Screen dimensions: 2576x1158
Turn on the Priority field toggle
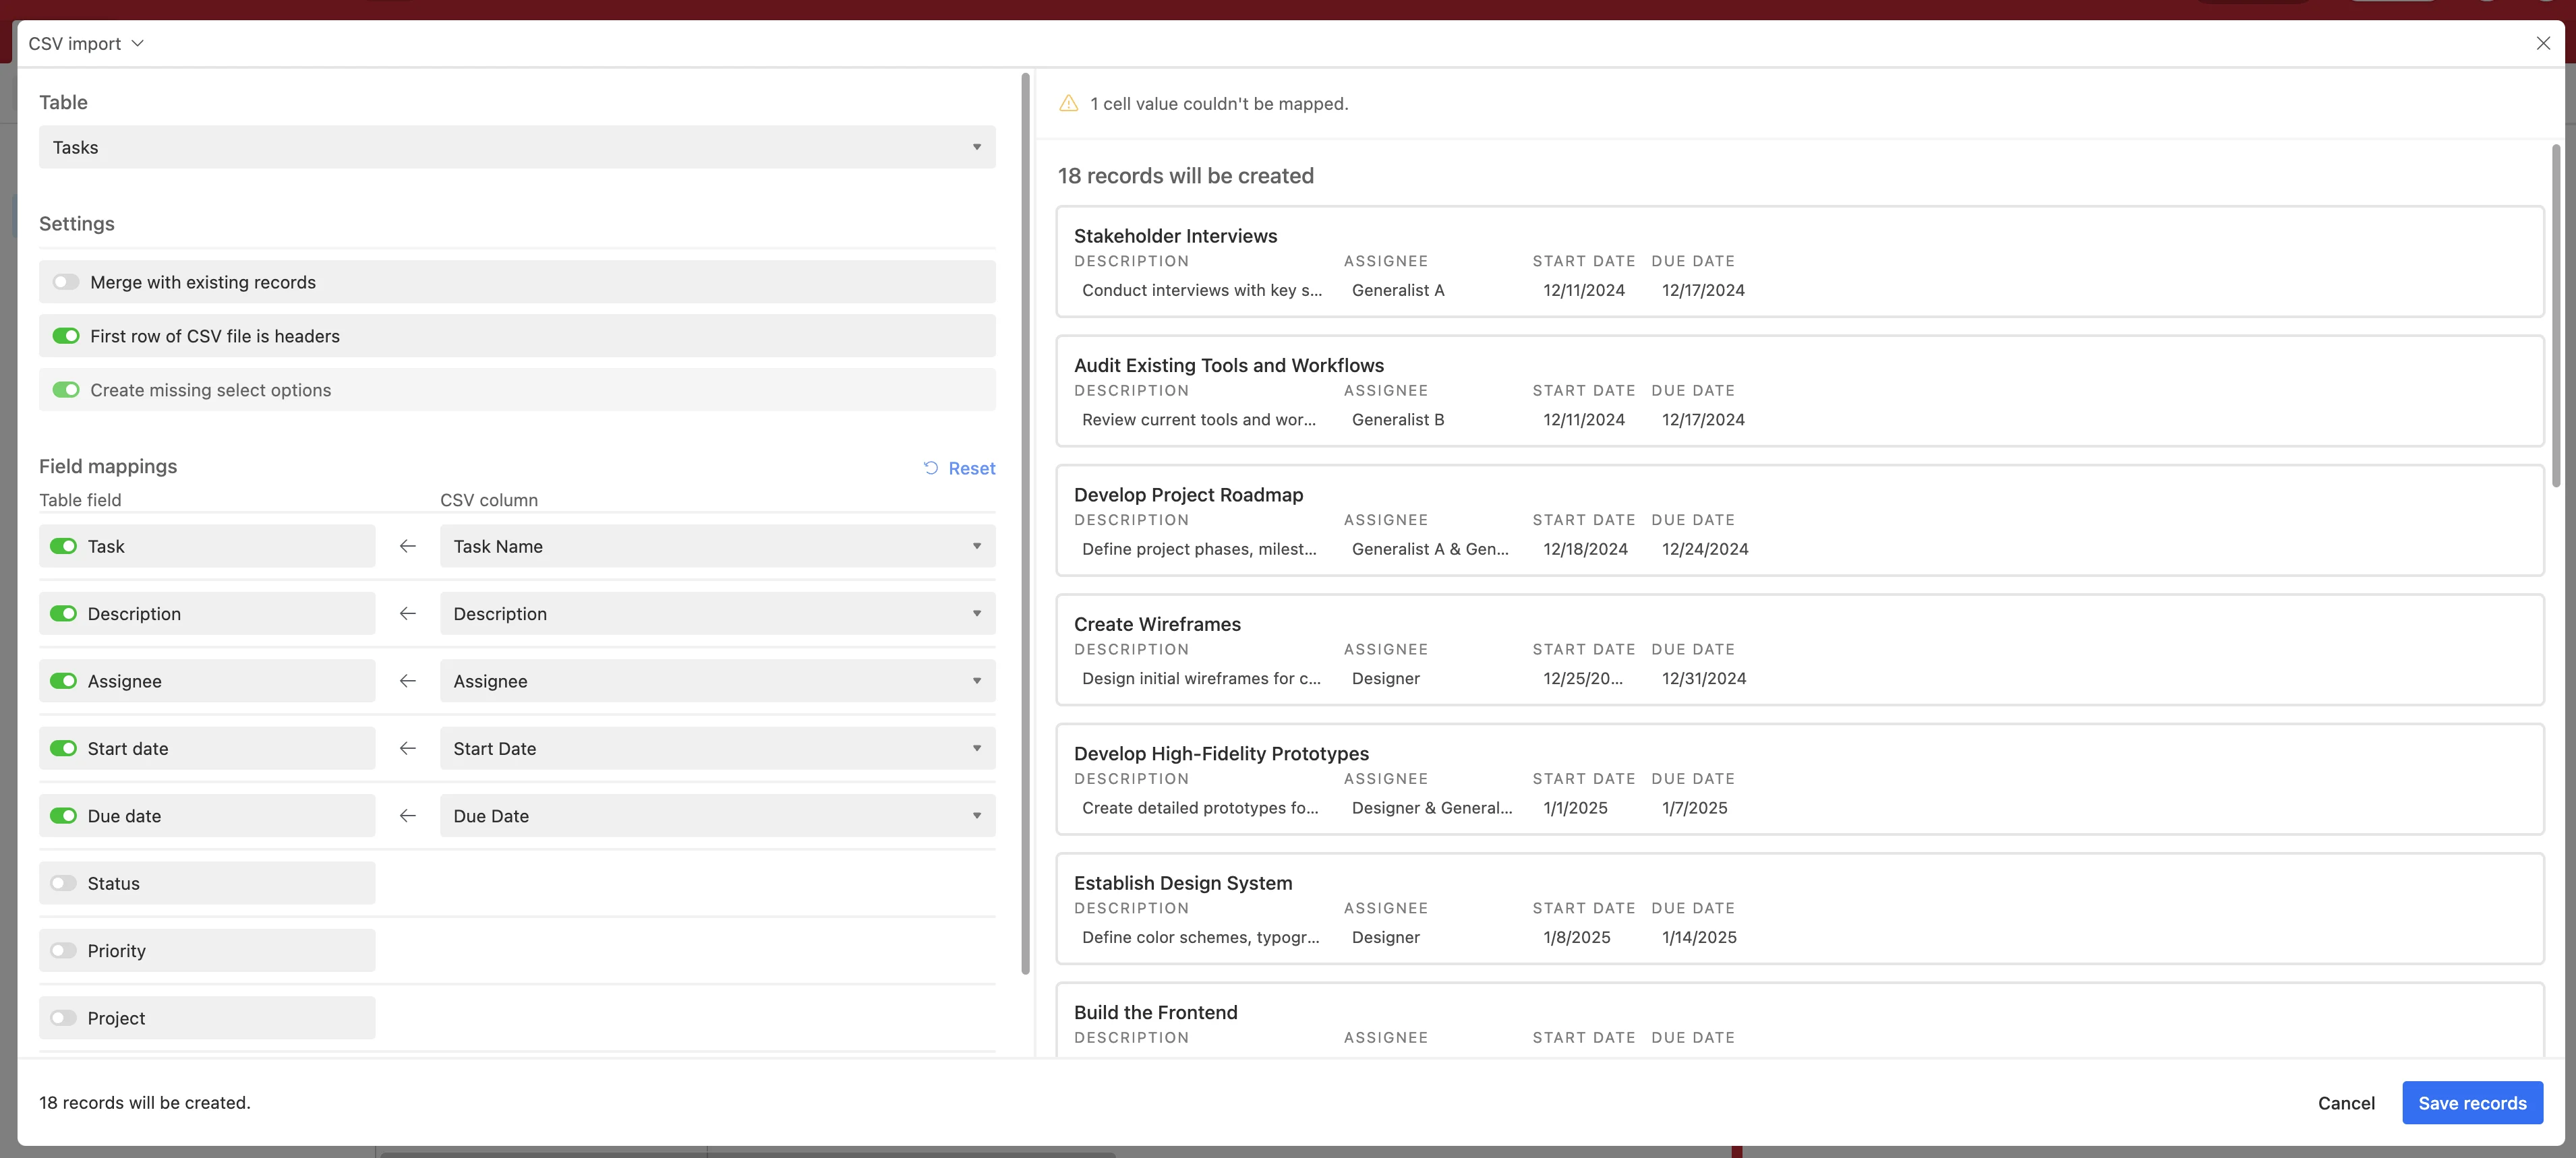pyautogui.click(x=63, y=951)
